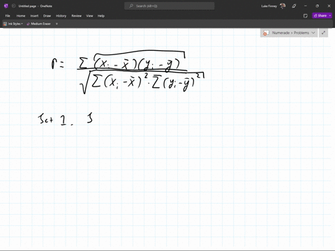335x251 pixels.
Task: Open the Help tab
Action: coord(101,16)
